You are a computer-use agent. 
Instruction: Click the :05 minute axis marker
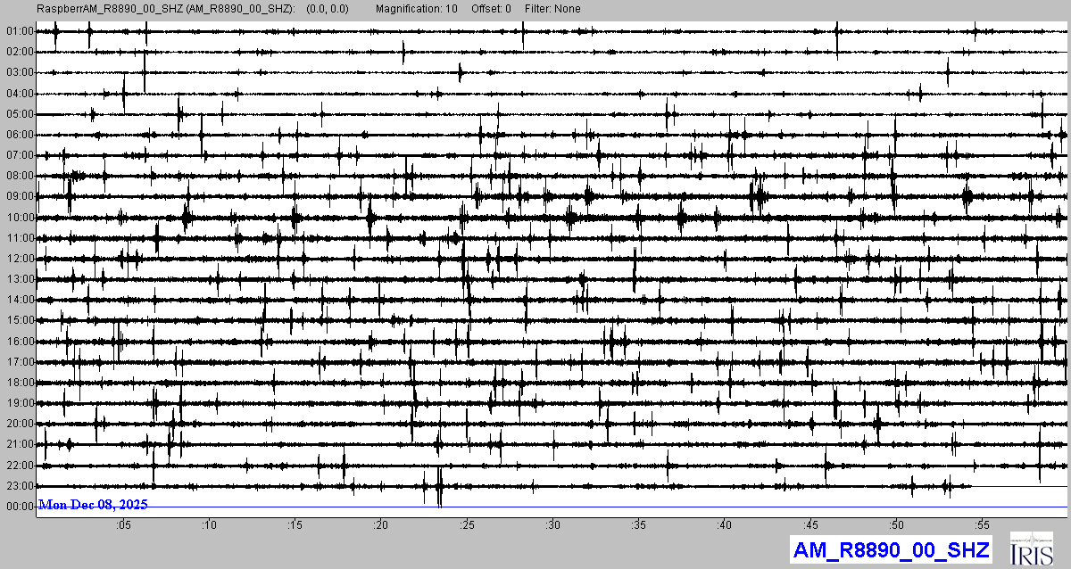click(123, 525)
